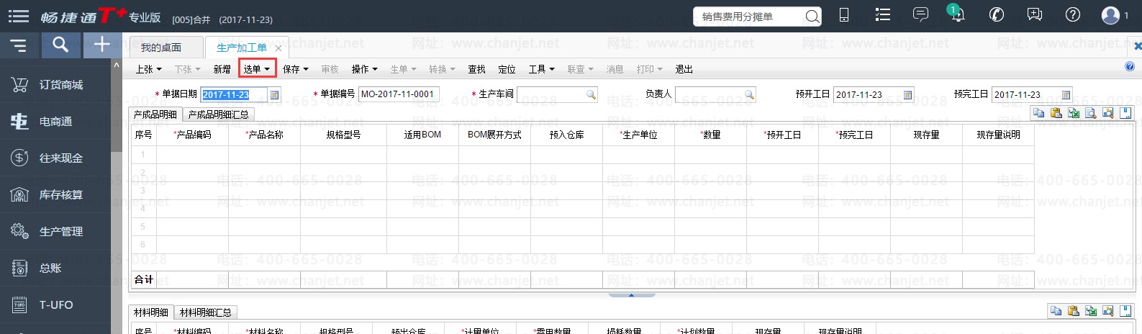Viewport: 1142px width, 334px height.
Task: Open 订货商城 in the sidebar
Action: 55,85
